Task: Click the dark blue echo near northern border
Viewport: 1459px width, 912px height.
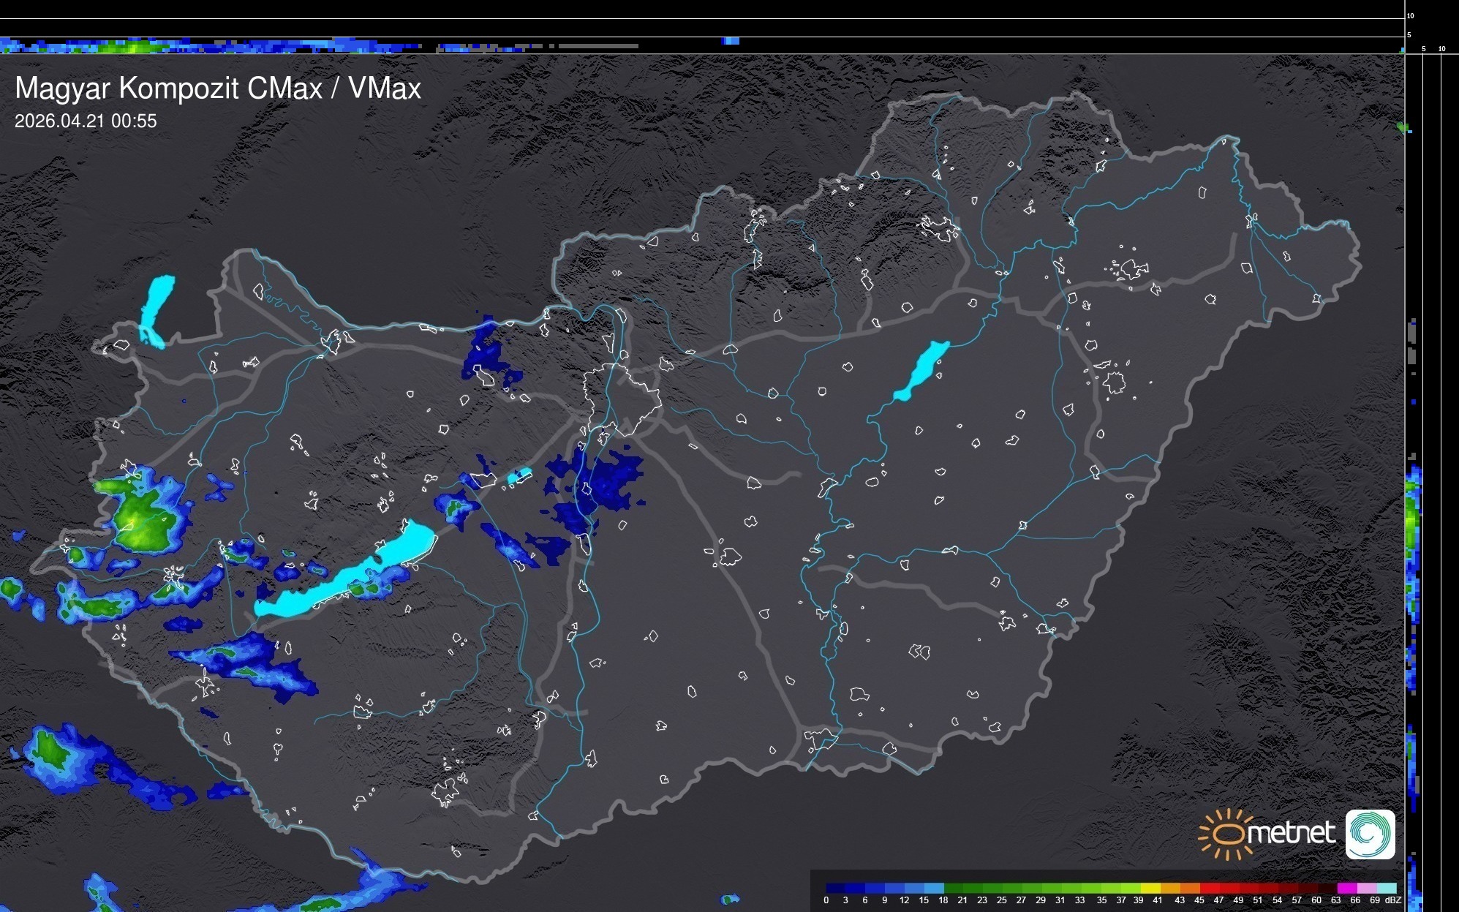Action: (x=486, y=355)
